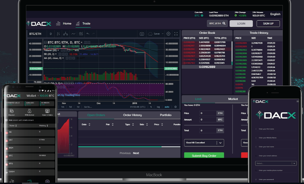Open hamburger menu on iPhone DACX screen
Image resolution: width=304 pixels, height=184 pixels.
pos(297,101)
